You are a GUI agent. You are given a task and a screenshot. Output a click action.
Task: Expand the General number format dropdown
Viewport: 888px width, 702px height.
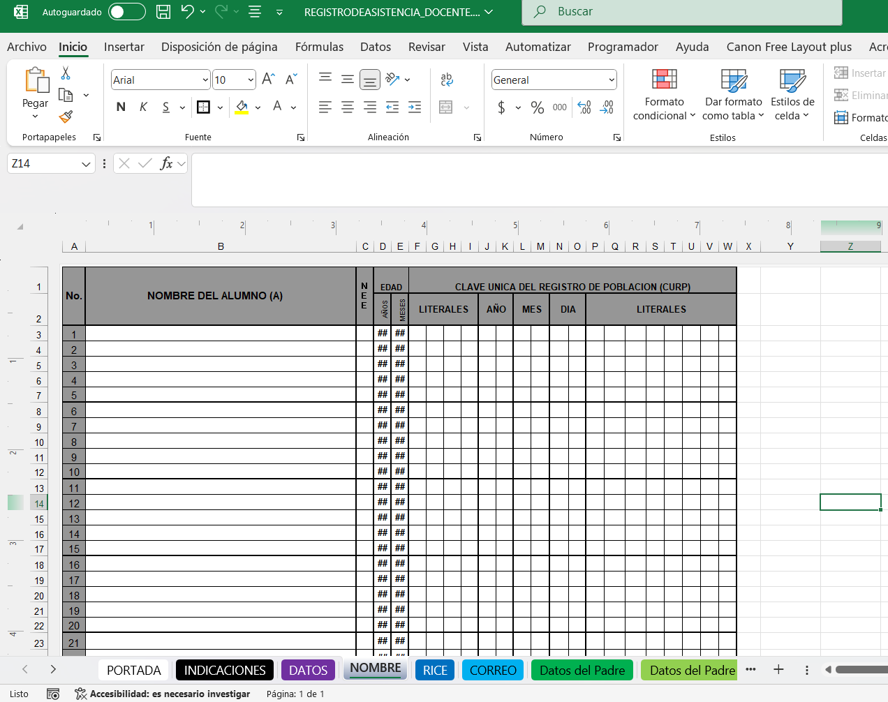tap(612, 80)
